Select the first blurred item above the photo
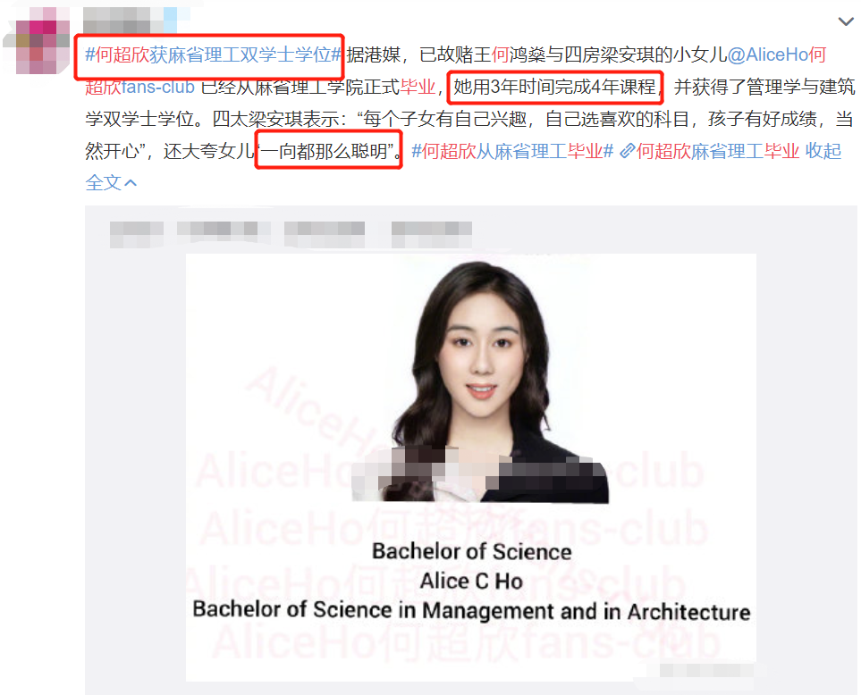Viewport: 861px width, 695px height. point(137,234)
